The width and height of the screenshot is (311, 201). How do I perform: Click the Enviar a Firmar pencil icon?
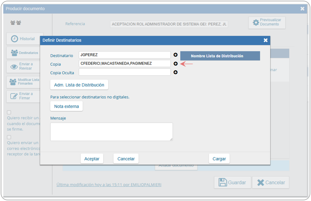pos(14,96)
